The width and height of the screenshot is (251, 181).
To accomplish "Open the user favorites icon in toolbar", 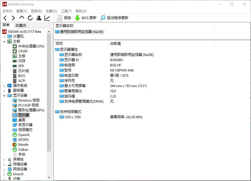I will click(39, 18).
